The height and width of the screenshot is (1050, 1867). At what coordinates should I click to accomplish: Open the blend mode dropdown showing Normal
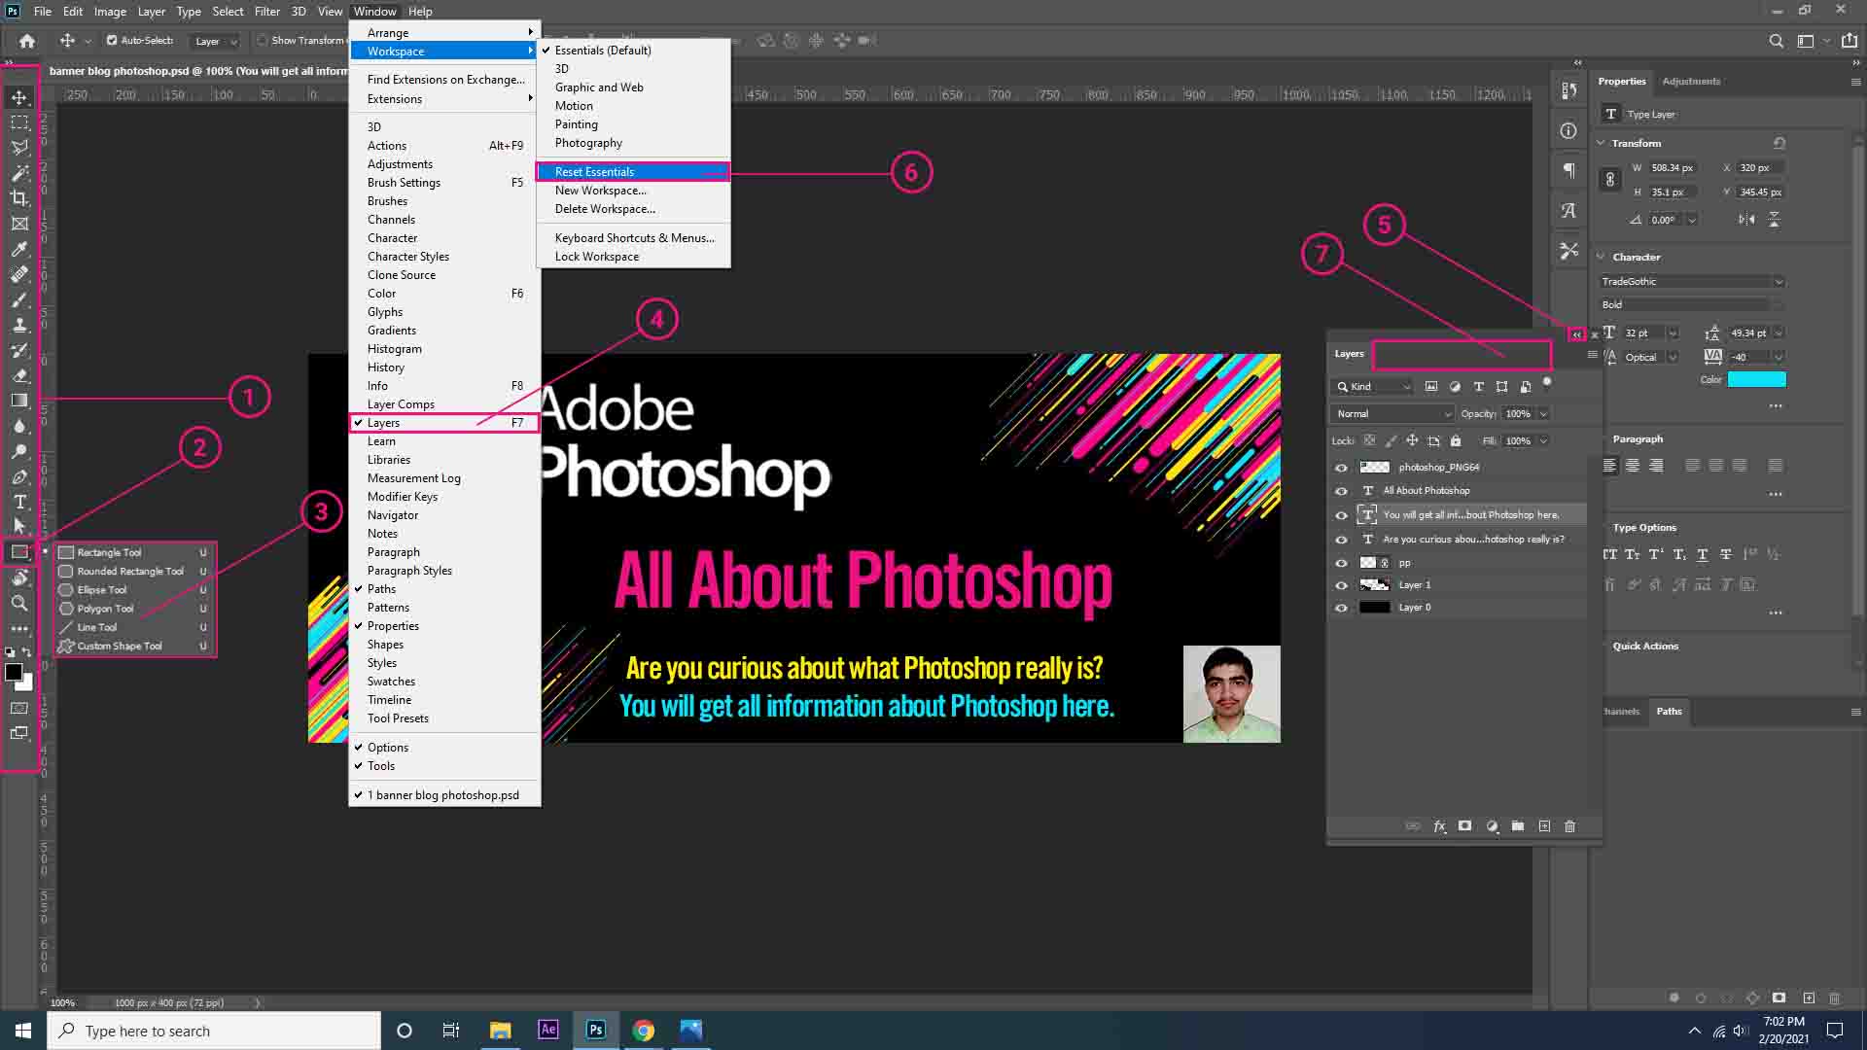click(x=1392, y=413)
